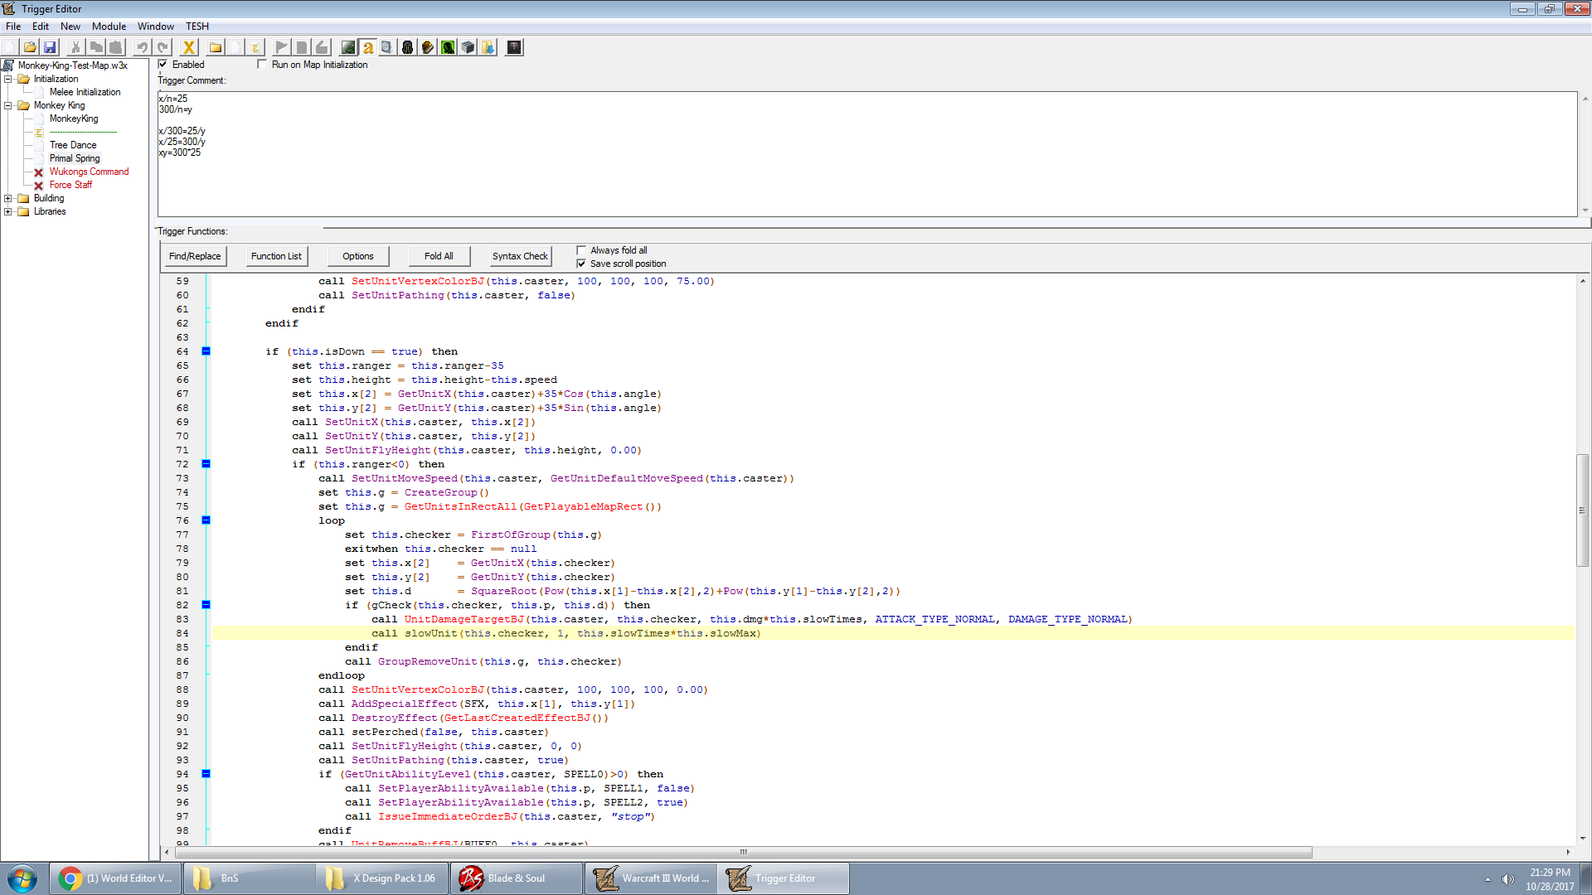Viewport: 1592px width, 895px height.
Task: Toggle the Enabled checkbox
Action: (163, 64)
